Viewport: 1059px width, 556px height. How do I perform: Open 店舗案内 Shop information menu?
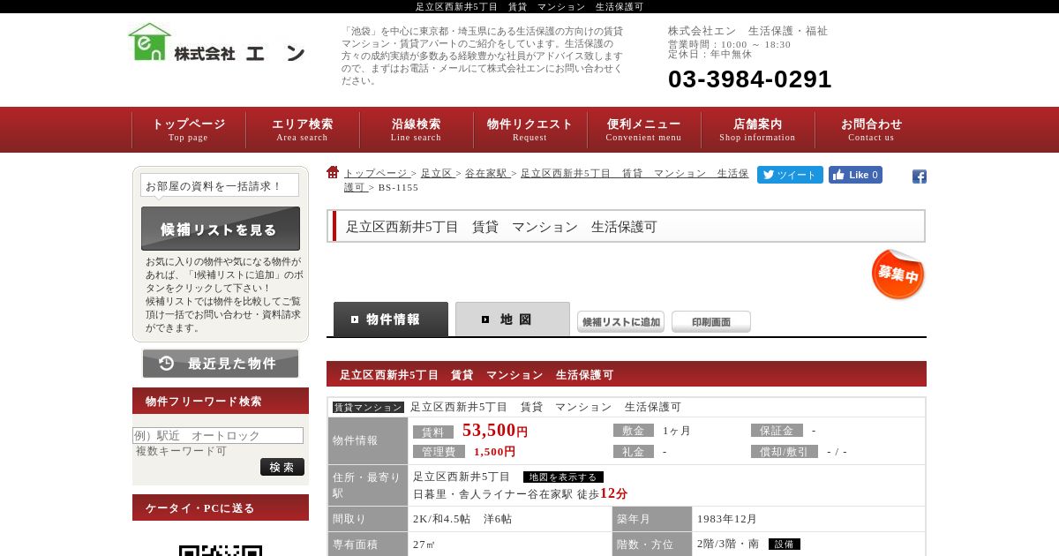(758, 130)
